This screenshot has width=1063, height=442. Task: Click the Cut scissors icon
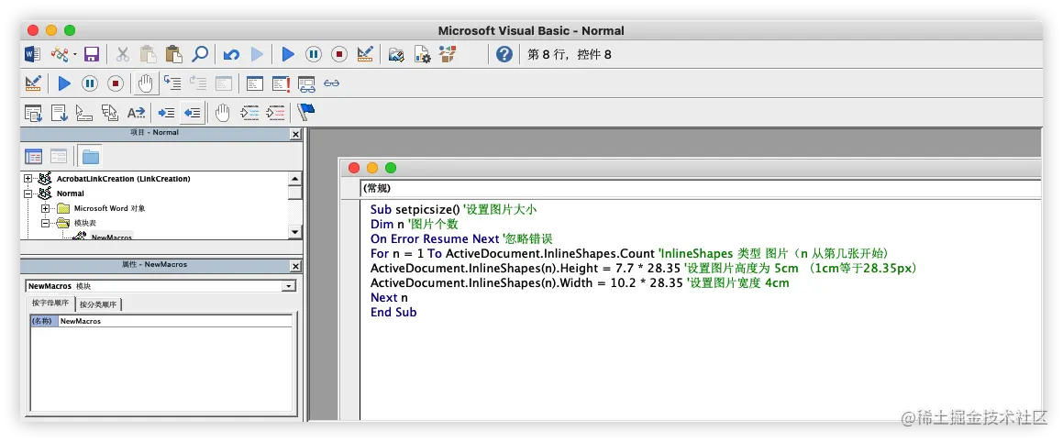tap(123, 54)
